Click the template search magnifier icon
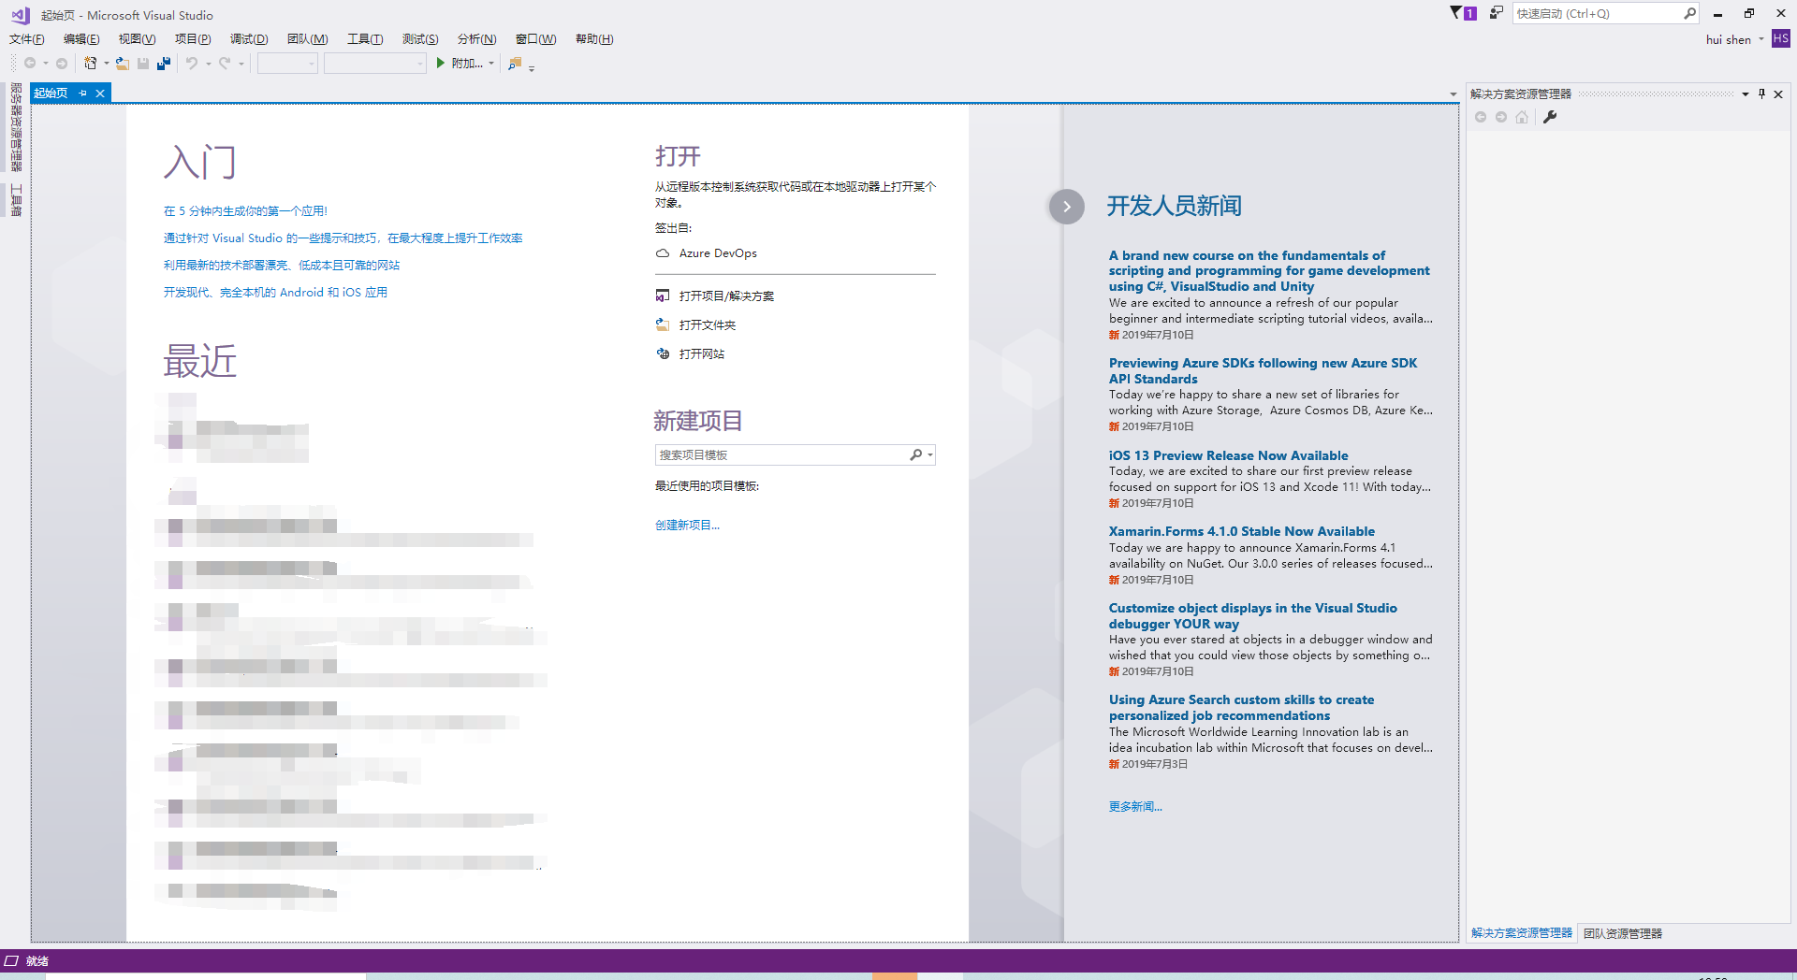Image resolution: width=1797 pixels, height=980 pixels. click(916, 454)
